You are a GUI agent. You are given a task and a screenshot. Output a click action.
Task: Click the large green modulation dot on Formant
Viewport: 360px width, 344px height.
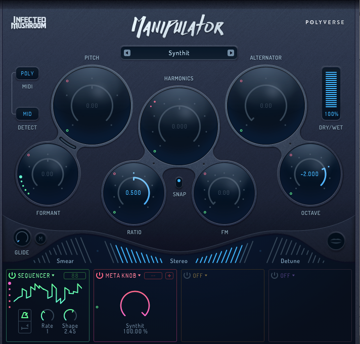pyautogui.click(x=21, y=177)
